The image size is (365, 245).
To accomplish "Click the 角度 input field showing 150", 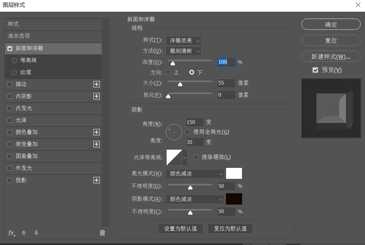I will (195, 122).
